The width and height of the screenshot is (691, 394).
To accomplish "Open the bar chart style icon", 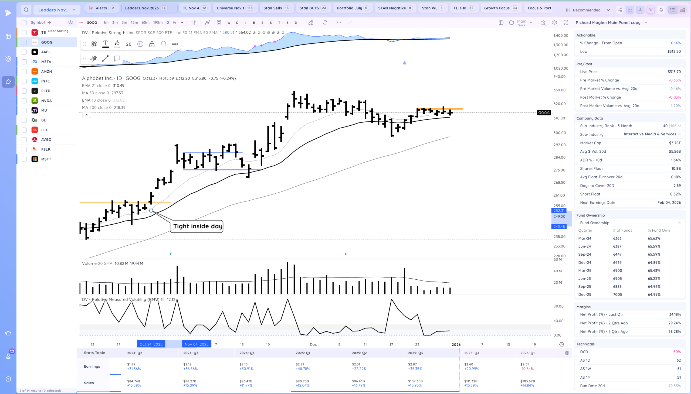I will [193, 22].
